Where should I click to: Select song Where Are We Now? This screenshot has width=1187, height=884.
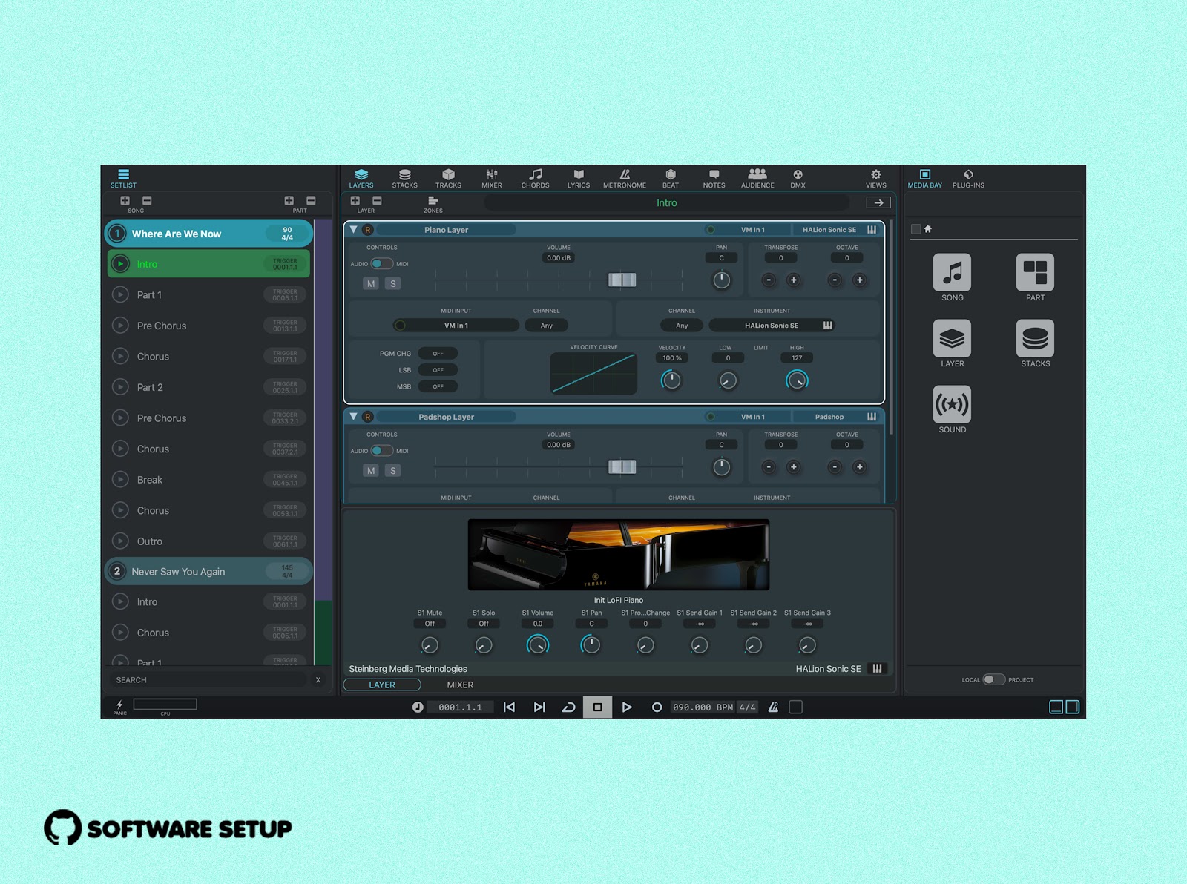208,234
